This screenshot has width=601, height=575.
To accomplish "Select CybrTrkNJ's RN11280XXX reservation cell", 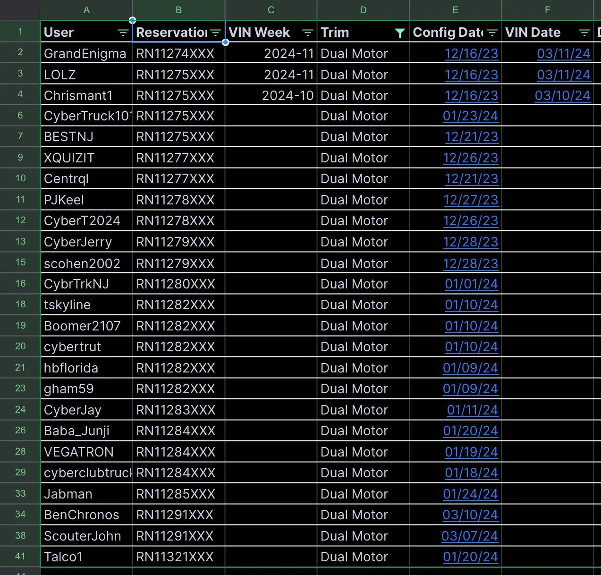I will (178, 284).
